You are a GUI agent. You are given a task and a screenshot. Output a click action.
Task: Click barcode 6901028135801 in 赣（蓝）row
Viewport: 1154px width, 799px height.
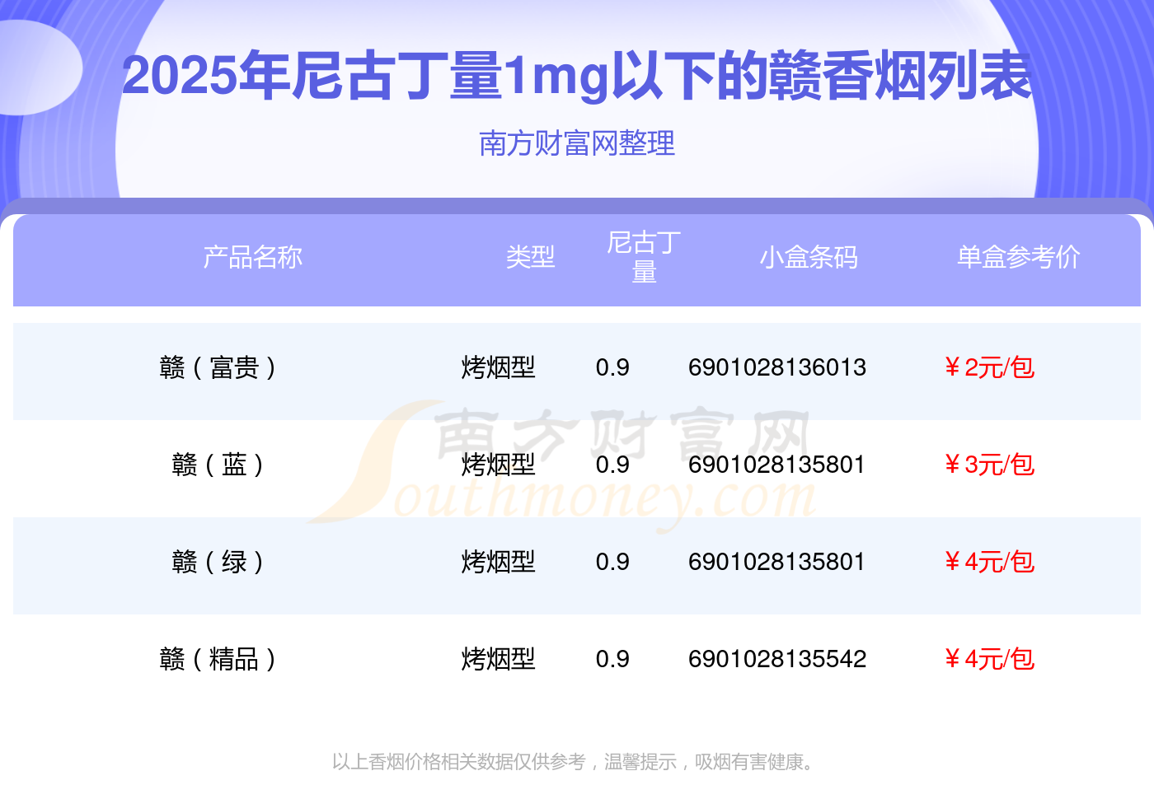(x=777, y=465)
